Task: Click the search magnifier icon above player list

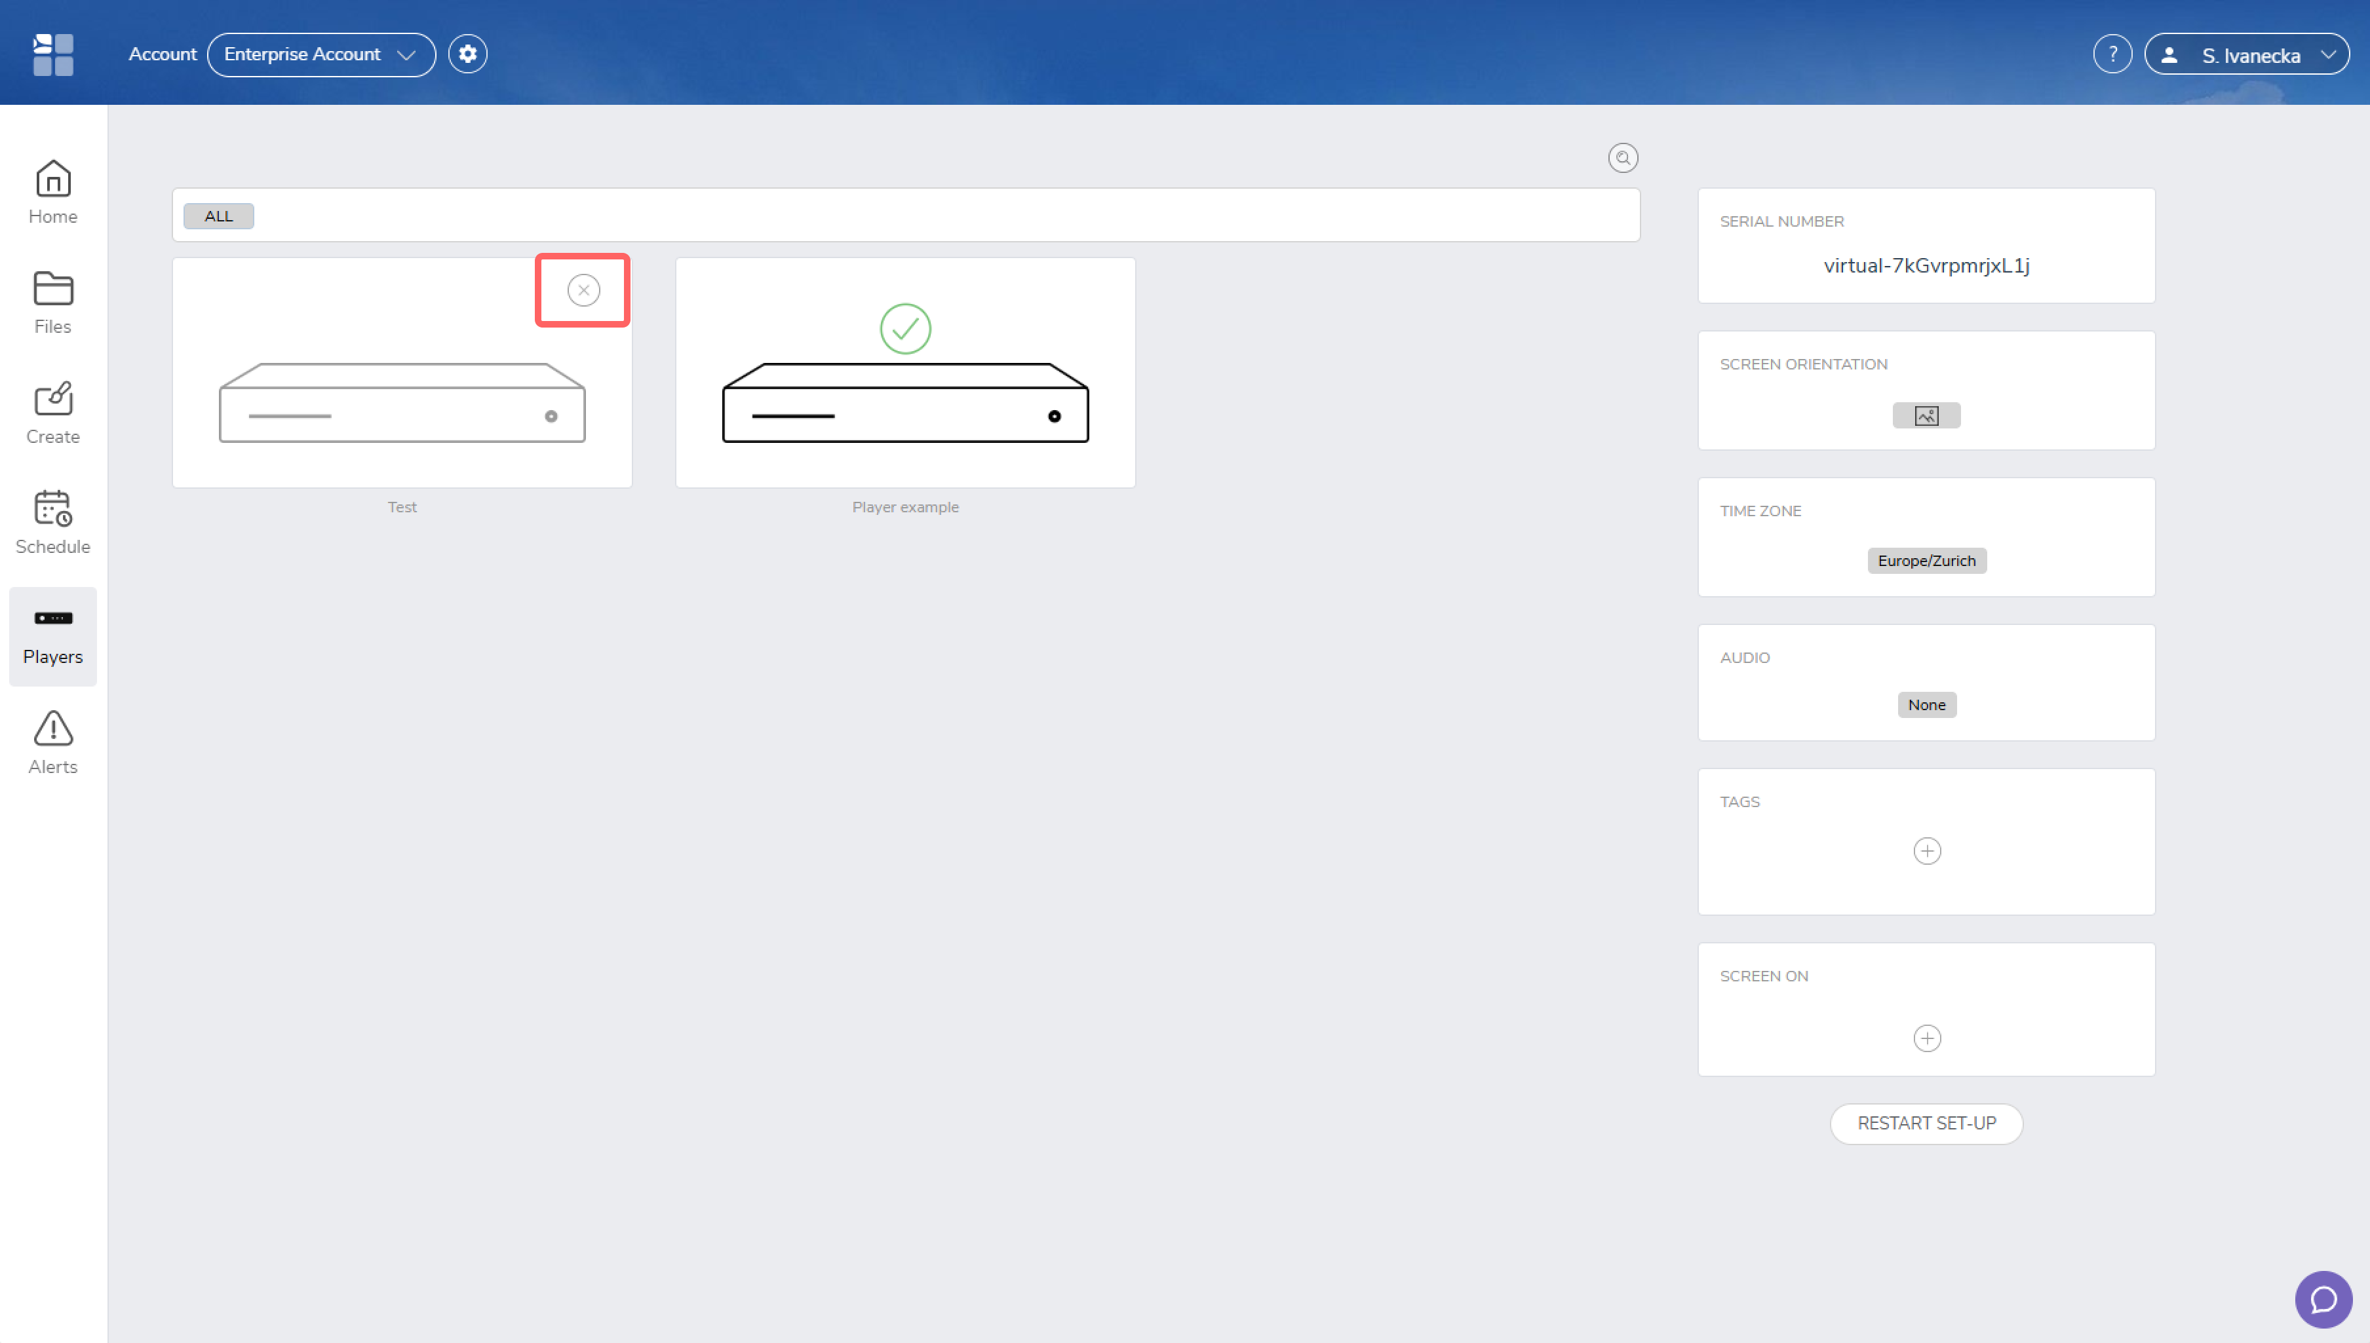Action: coord(1623,158)
